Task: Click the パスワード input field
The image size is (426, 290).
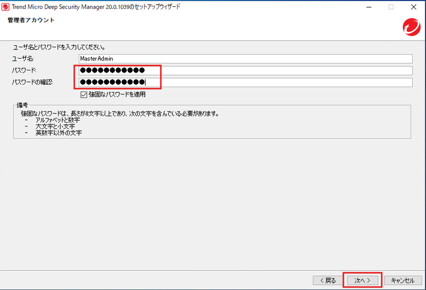Action: click(x=245, y=70)
